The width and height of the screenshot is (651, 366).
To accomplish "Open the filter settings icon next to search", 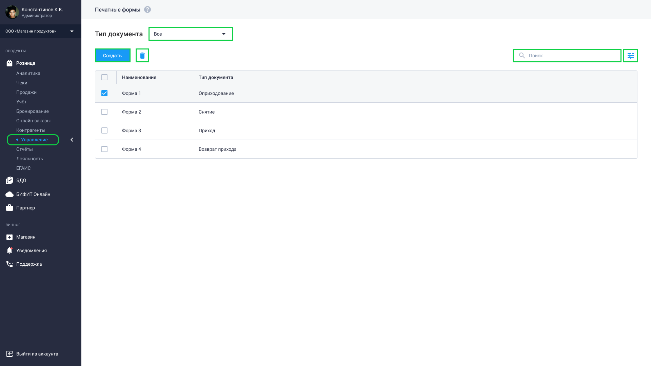I will coord(631,56).
